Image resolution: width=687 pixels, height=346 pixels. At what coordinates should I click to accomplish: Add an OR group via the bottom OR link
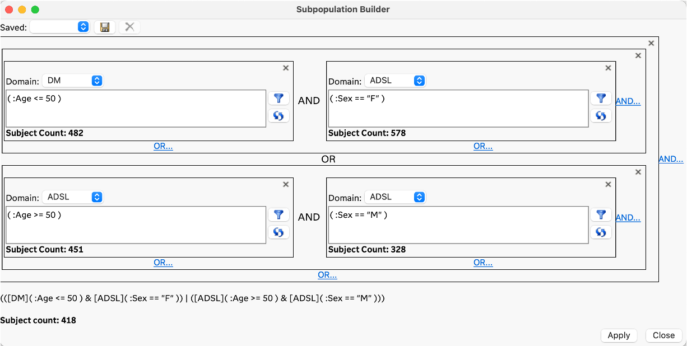327,275
